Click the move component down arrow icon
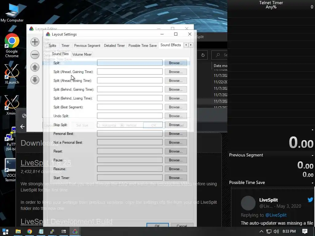This screenshot has width=315, height=236. point(35,80)
